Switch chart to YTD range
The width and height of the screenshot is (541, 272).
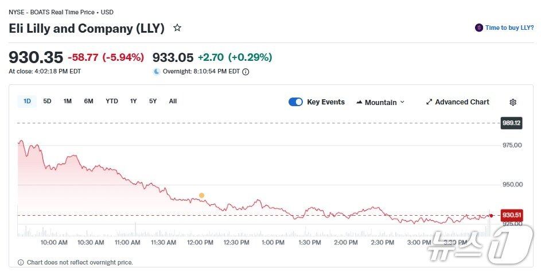111,102
